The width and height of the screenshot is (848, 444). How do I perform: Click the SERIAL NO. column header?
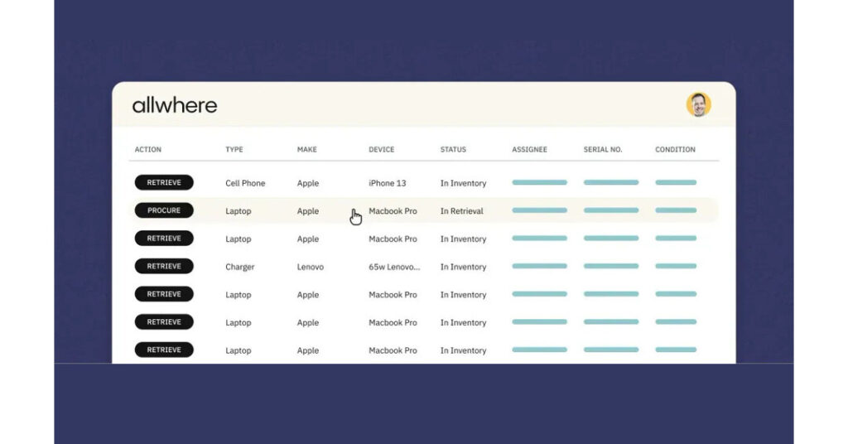tap(603, 150)
